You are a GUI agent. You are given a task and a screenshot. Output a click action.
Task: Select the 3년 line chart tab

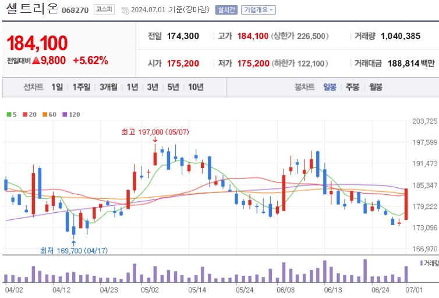pyautogui.click(x=153, y=87)
